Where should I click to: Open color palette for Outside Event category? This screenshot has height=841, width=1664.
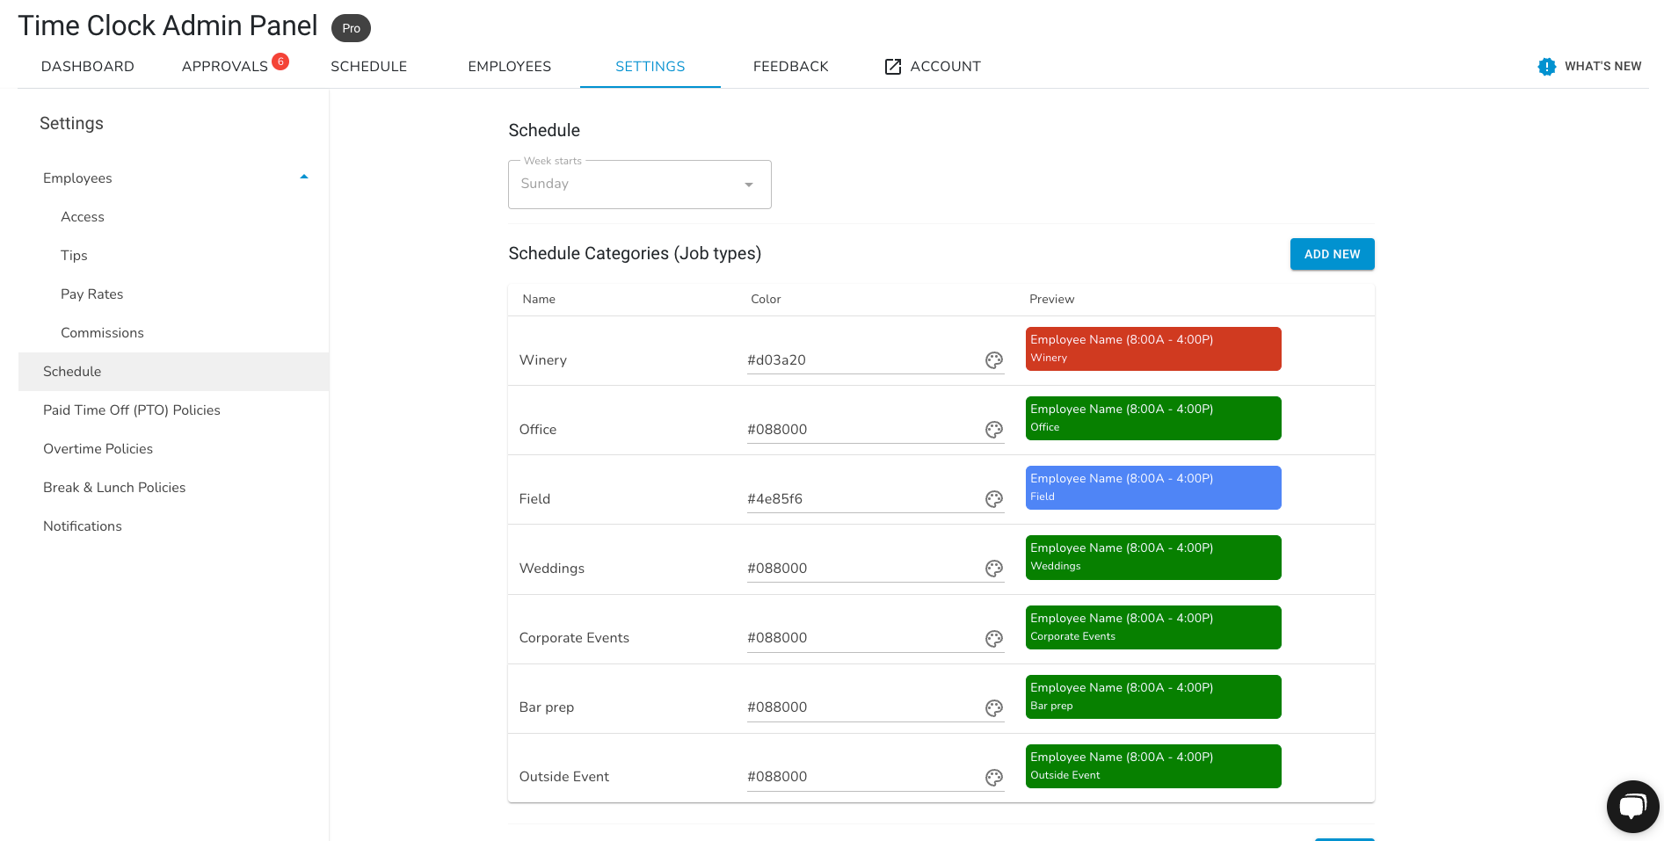[x=994, y=778]
